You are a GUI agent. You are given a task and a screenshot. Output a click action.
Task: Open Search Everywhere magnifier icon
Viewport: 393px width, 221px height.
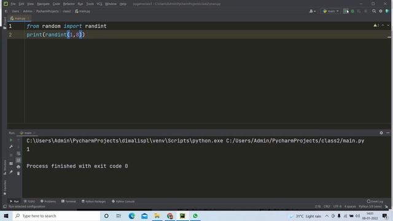click(x=374, y=11)
